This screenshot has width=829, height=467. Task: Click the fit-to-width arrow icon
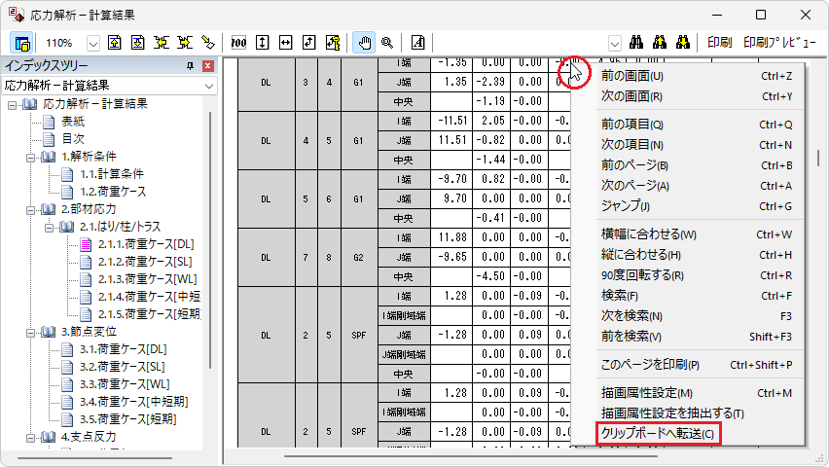click(285, 43)
